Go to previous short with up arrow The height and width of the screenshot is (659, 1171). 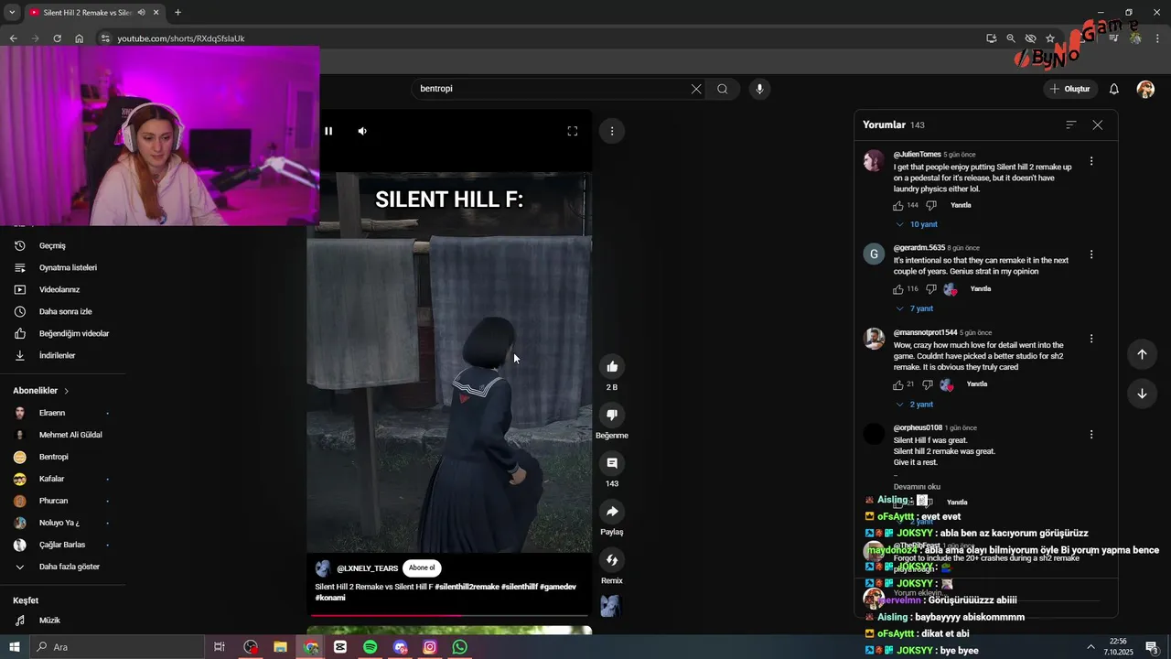click(x=1142, y=354)
